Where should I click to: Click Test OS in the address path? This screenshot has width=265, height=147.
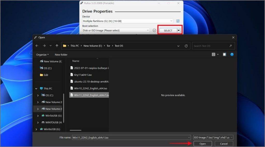point(119,46)
